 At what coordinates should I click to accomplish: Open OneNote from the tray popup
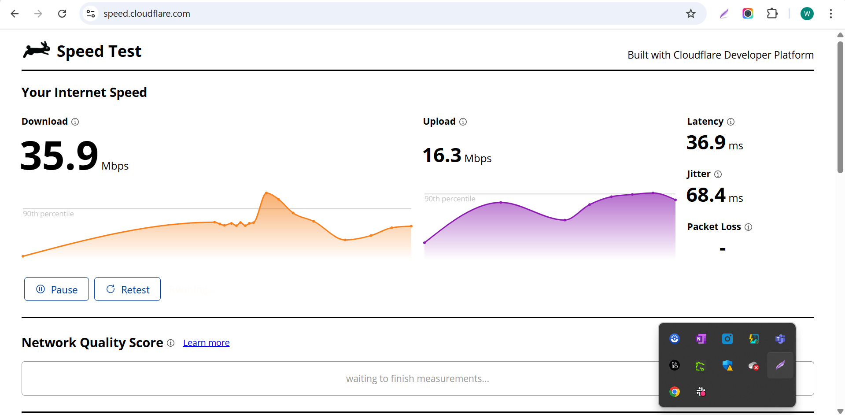tap(701, 339)
